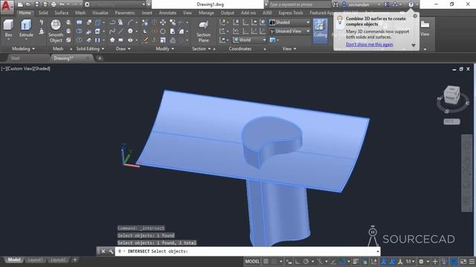Switch to Layout1 tab
This screenshot has height=267, width=476.
coord(35,260)
